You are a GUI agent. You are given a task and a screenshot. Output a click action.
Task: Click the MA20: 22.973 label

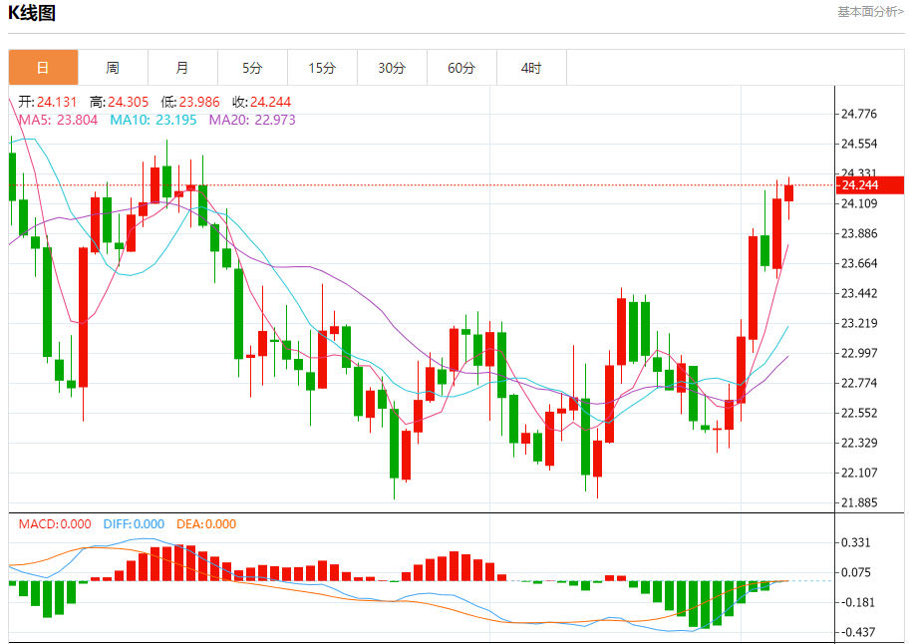coord(252,120)
